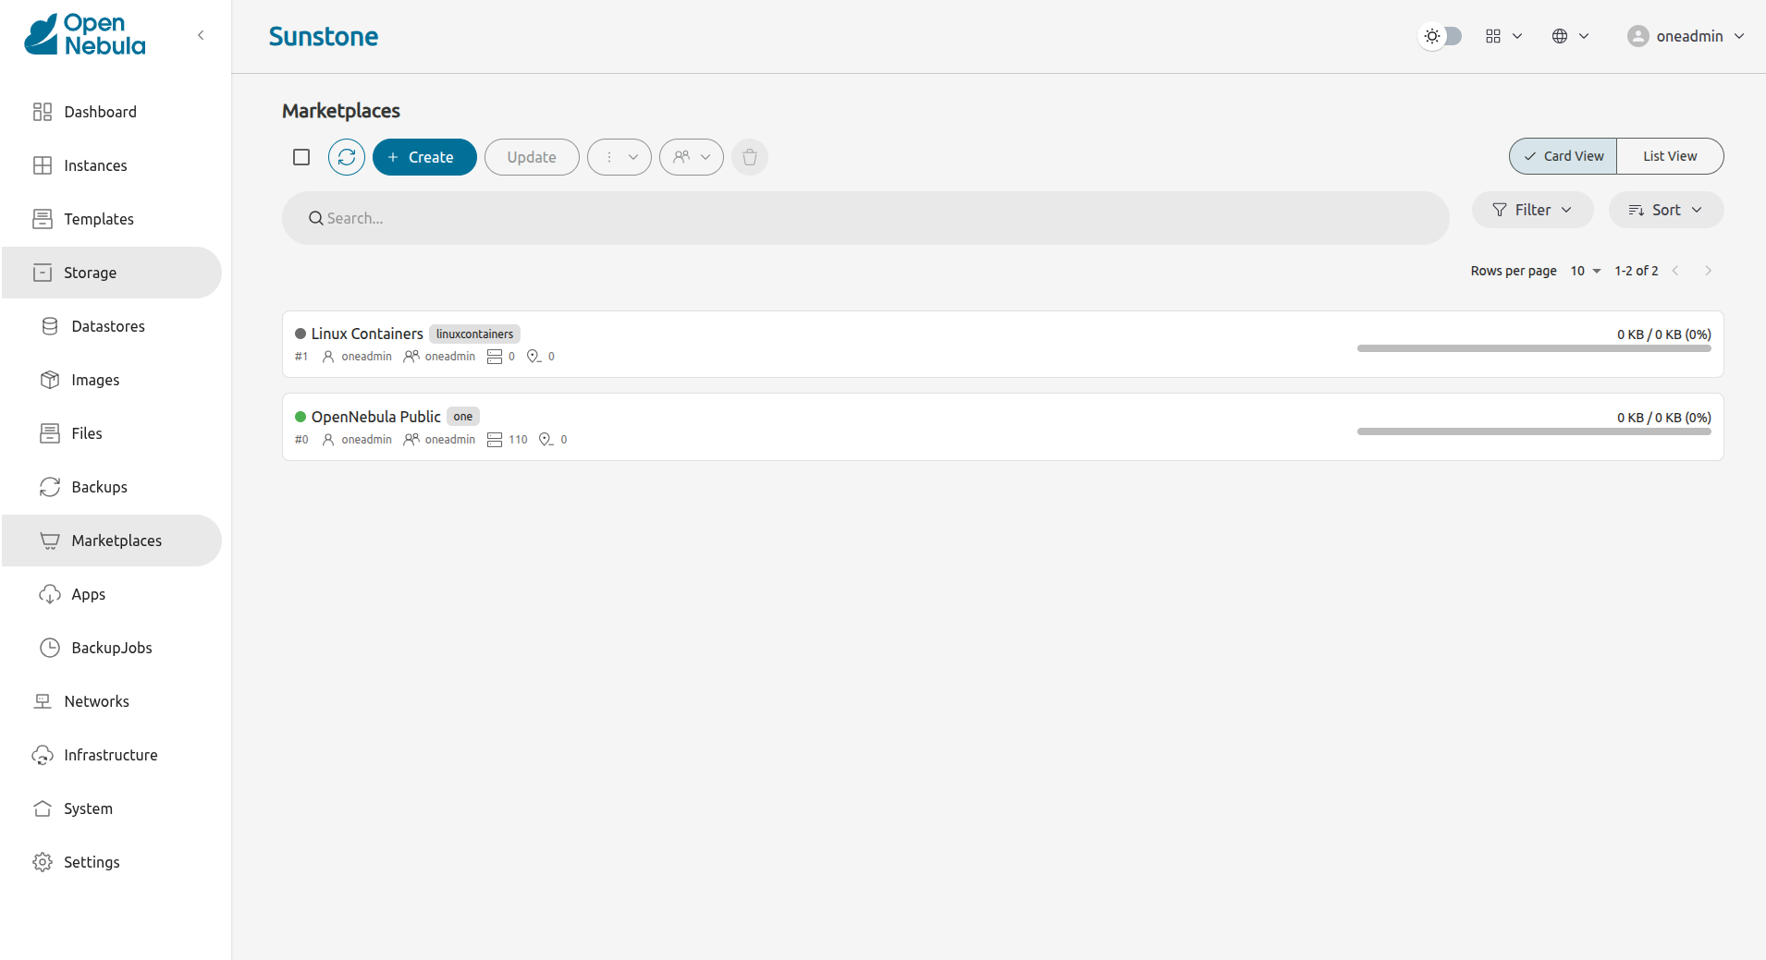The height and width of the screenshot is (960, 1766).
Task: Expand the Sort options dropdown
Action: (x=1664, y=209)
